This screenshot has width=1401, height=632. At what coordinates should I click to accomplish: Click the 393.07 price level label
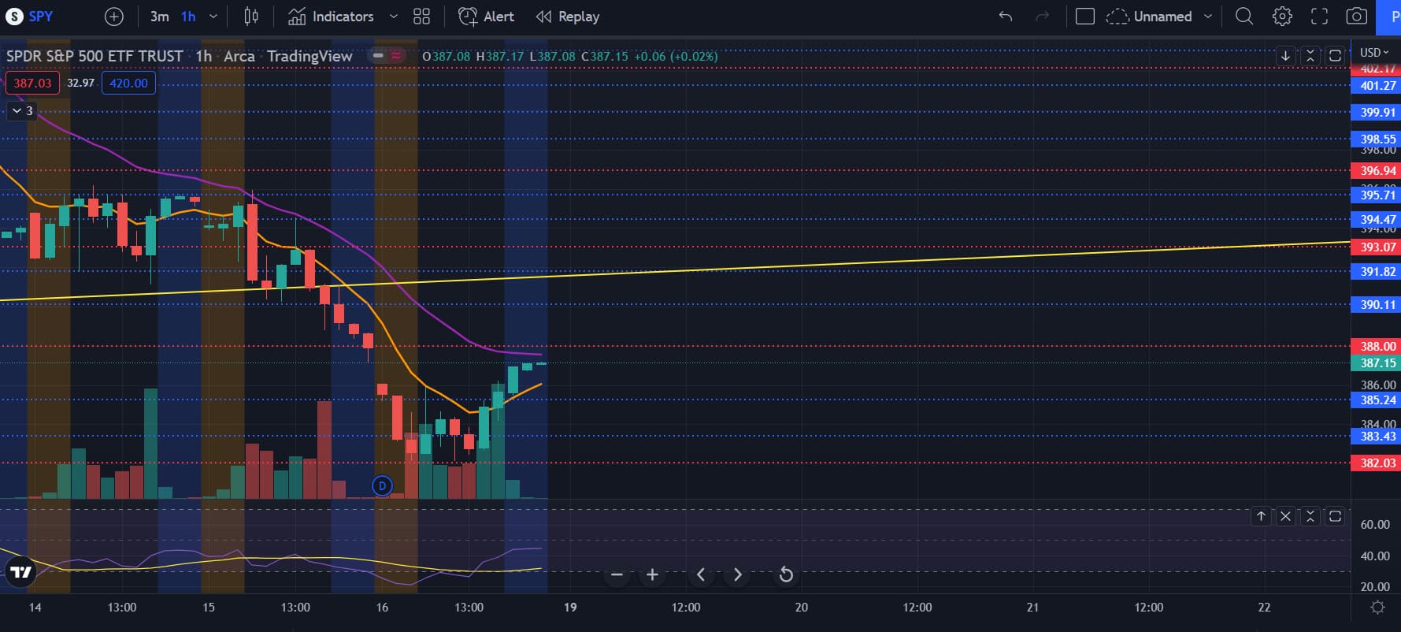1377,247
